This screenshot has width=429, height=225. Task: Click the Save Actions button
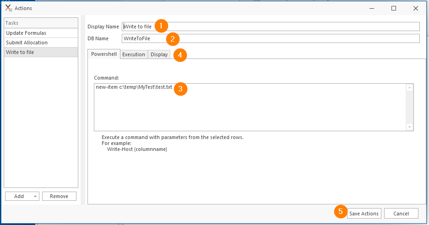[x=364, y=214]
